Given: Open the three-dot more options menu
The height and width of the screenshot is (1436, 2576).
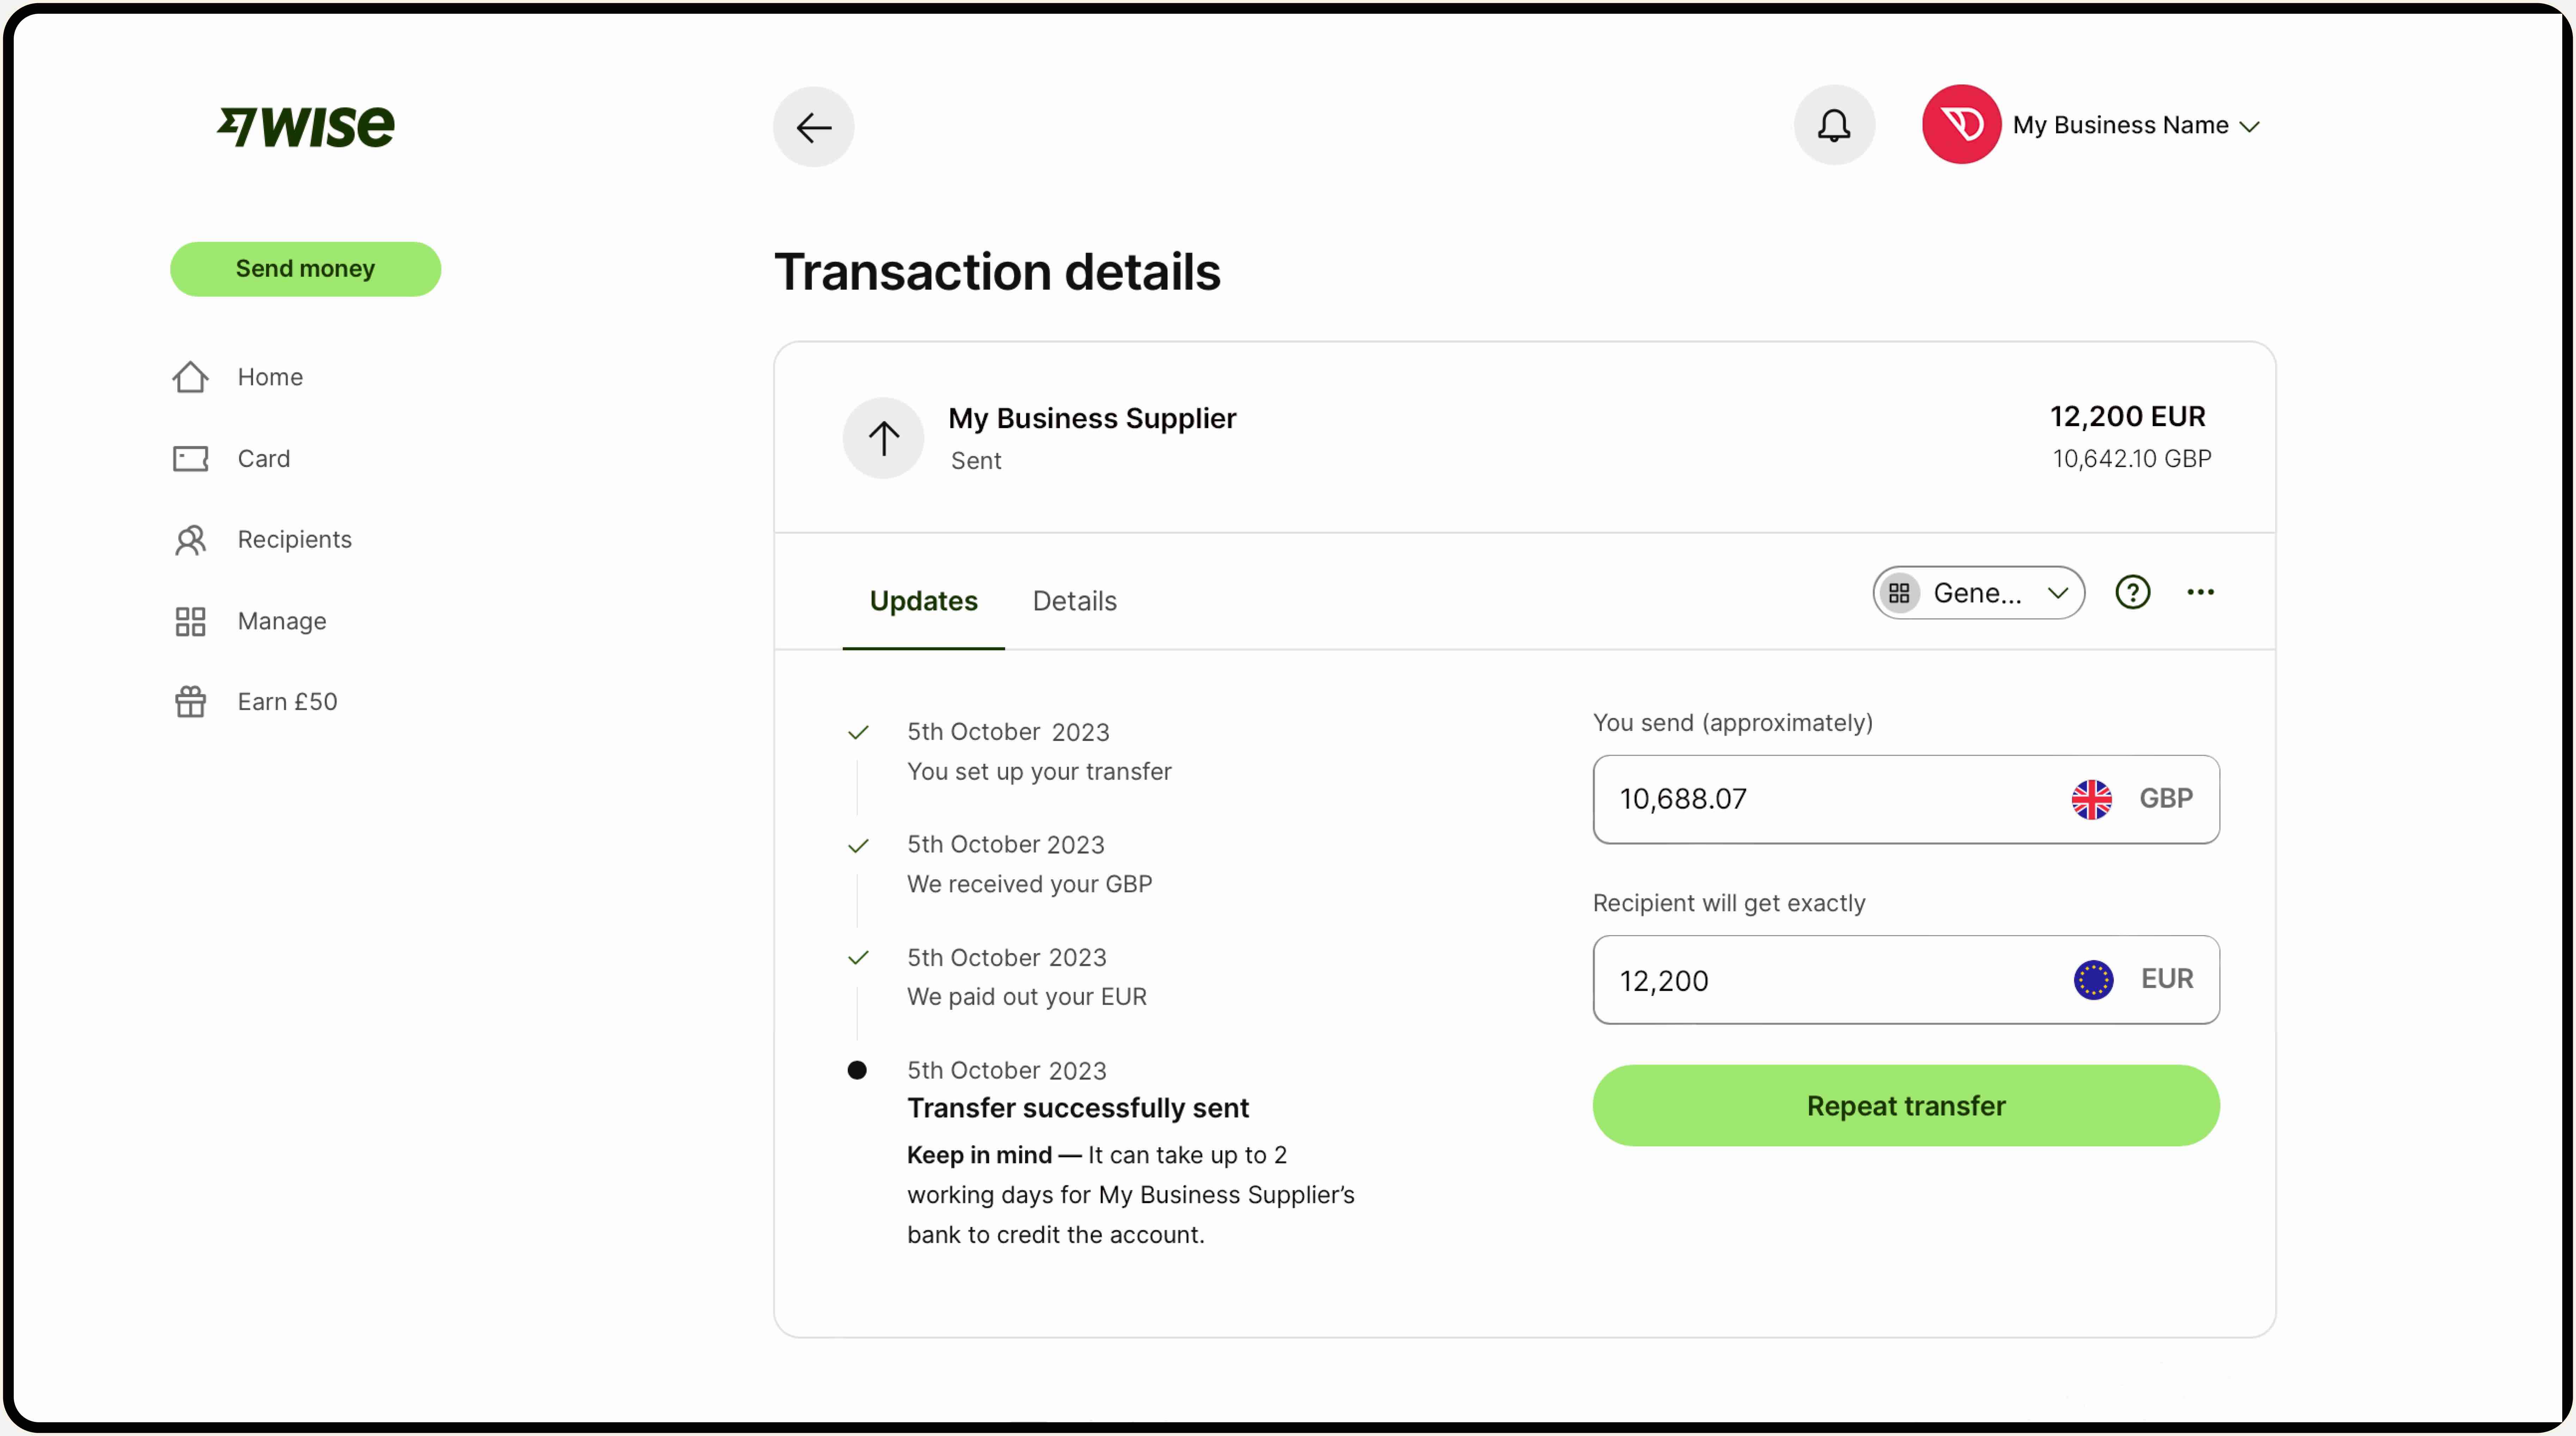Looking at the screenshot, I should 2200,593.
